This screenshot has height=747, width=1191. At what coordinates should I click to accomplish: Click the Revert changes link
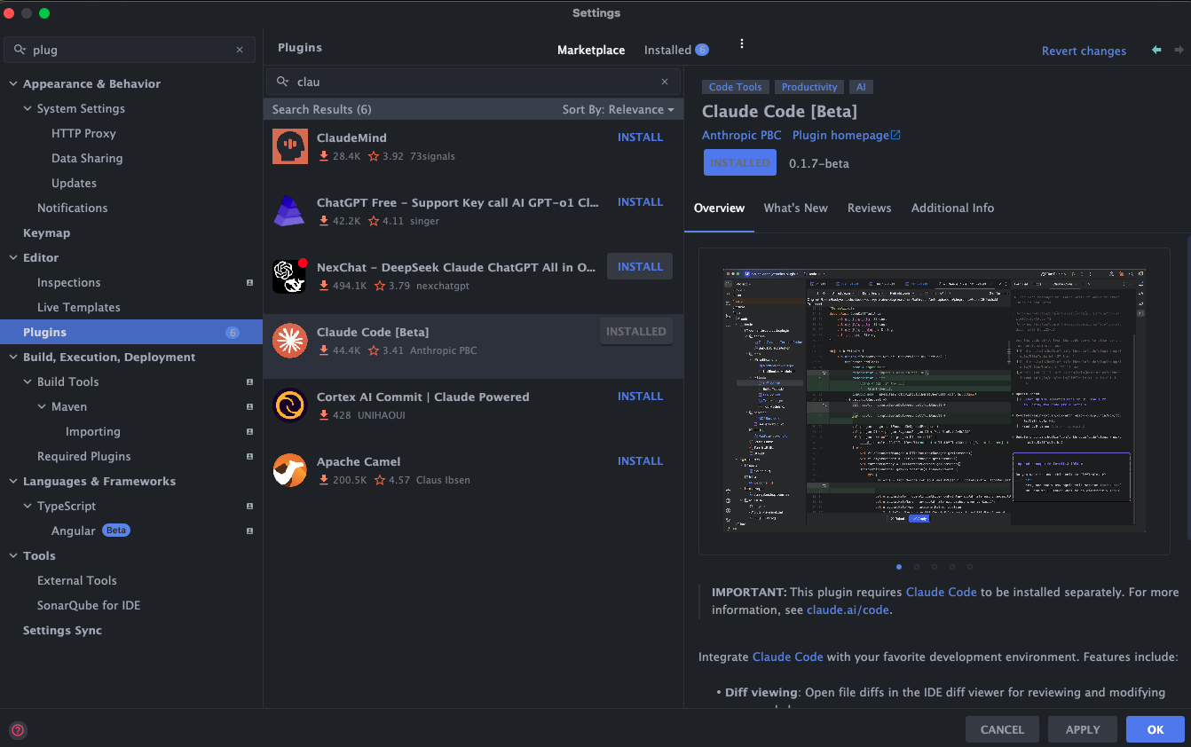pyautogui.click(x=1084, y=51)
